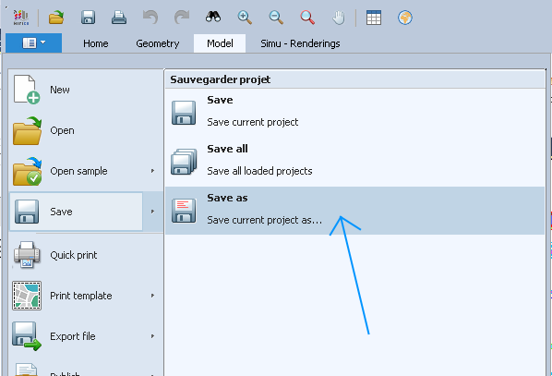552x376 pixels.
Task: Switch to the Geometry tab
Action: pyautogui.click(x=157, y=43)
